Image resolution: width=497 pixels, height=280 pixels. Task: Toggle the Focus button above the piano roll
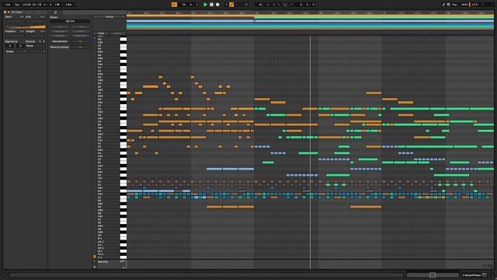[109, 17]
